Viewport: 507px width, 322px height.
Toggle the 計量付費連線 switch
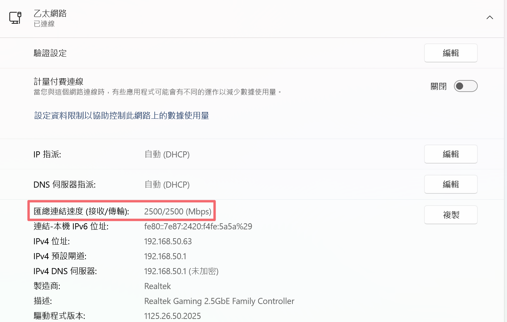(x=466, y=86)
